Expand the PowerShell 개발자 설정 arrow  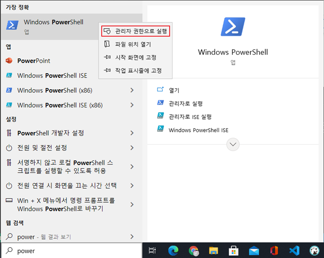[x=132, y=133]
